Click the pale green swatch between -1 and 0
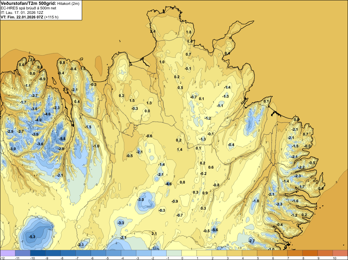The height and width of the screenshot is (260, 348). pyautogui.click(x=174, y=253)
